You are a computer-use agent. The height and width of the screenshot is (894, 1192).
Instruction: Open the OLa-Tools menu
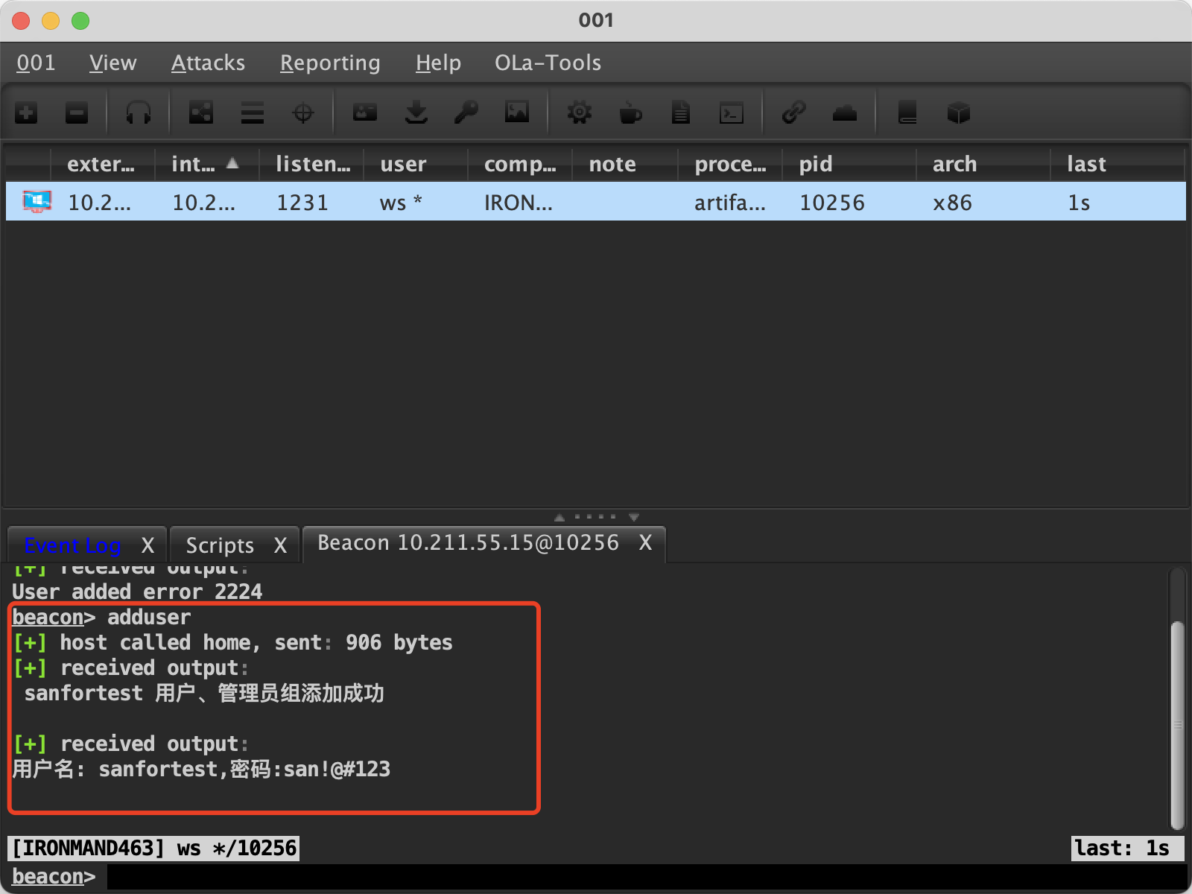coord(548,63)
